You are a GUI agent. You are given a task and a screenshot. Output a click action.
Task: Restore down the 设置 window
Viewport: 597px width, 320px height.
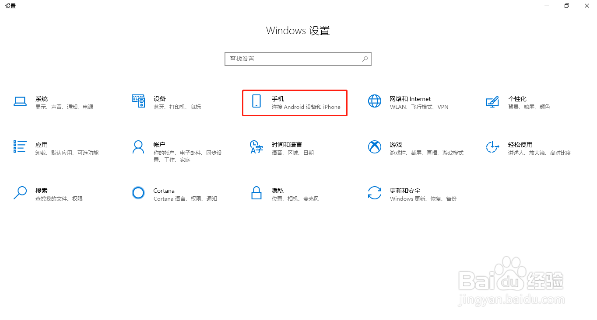(x=567, y=6)
